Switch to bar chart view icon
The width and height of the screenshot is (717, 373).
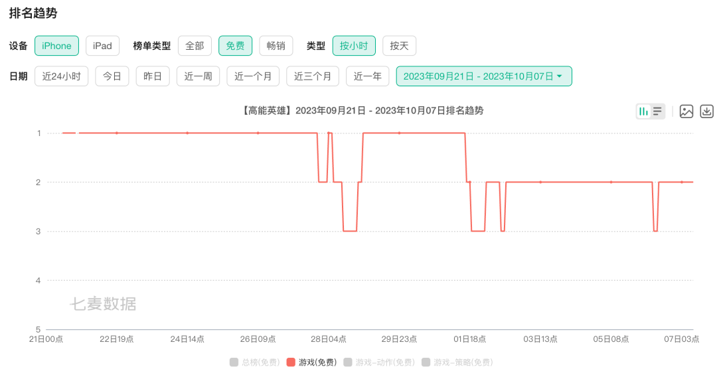point(643,111)
